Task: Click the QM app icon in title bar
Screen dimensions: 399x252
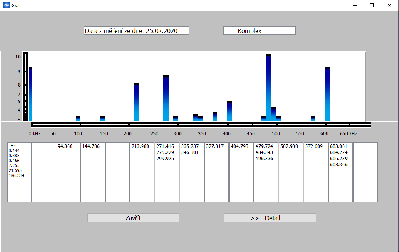Action: click(6, 5)
